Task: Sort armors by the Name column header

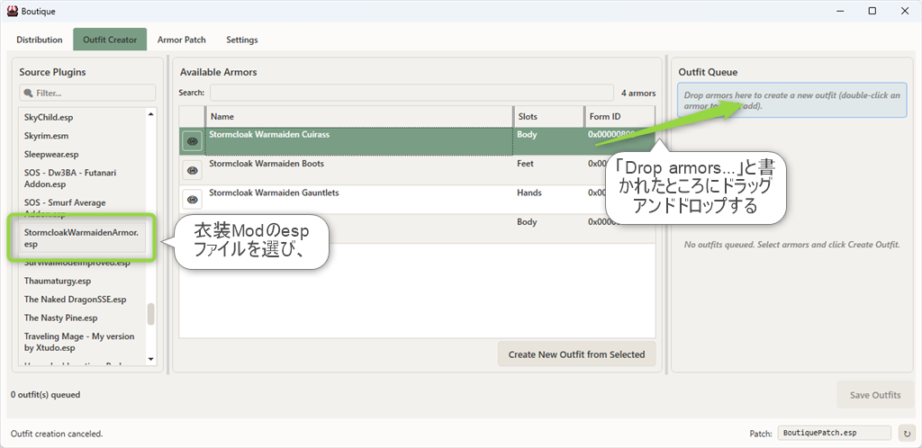Action: [x=360, y=117]
